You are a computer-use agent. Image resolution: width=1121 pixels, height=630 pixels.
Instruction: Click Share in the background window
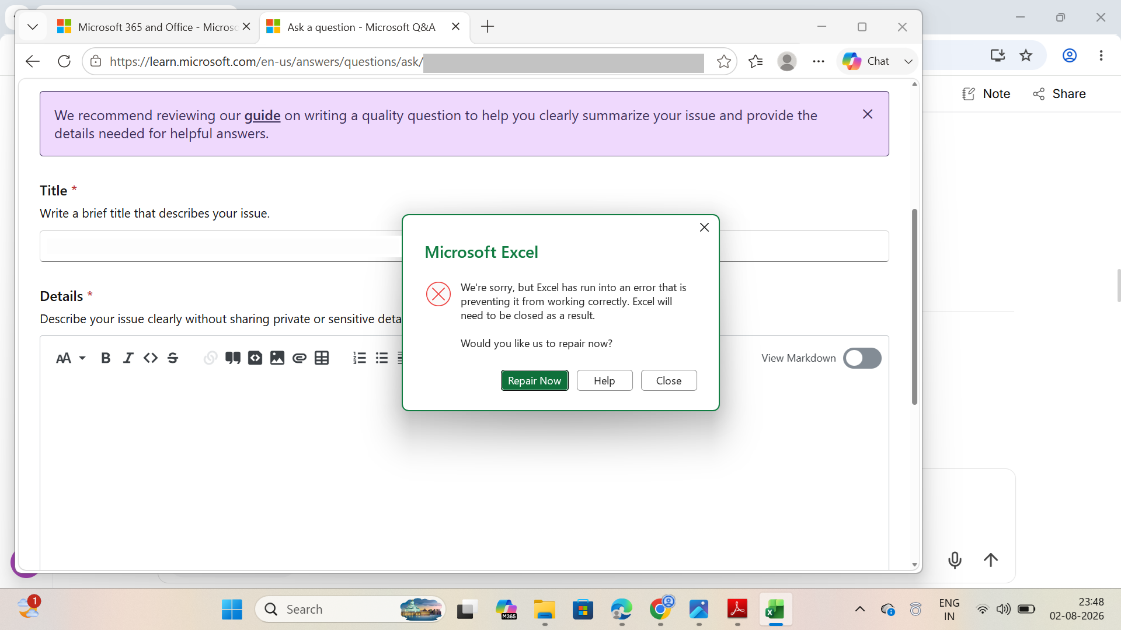point(1059,94)
